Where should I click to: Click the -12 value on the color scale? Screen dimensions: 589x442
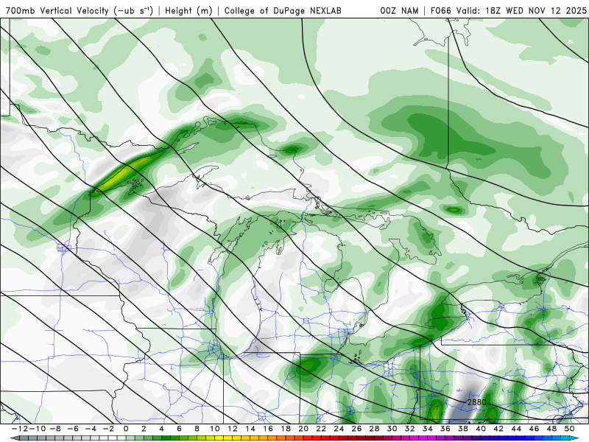20,429
